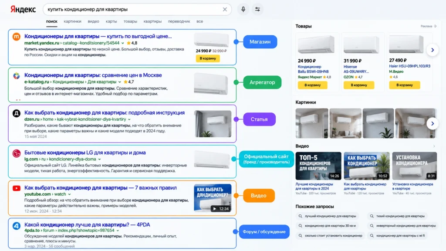446x251 pixels.
Task: Open 'Лучшие кондиционеры для квартиры в 2024' title
Action: tap(314, 187)
